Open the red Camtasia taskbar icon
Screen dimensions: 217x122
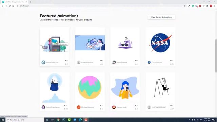86,120
